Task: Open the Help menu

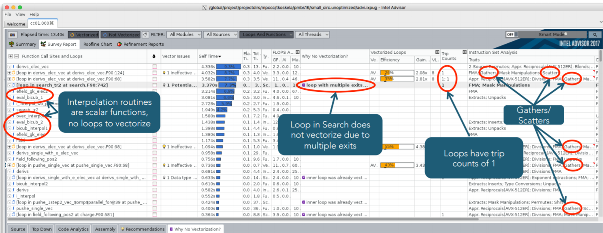Action: 34,14
